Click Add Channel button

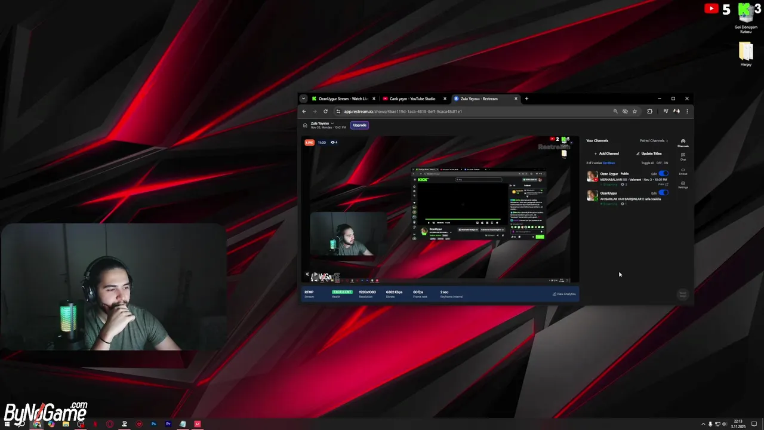pyautogui.click(x=606, y=153)
